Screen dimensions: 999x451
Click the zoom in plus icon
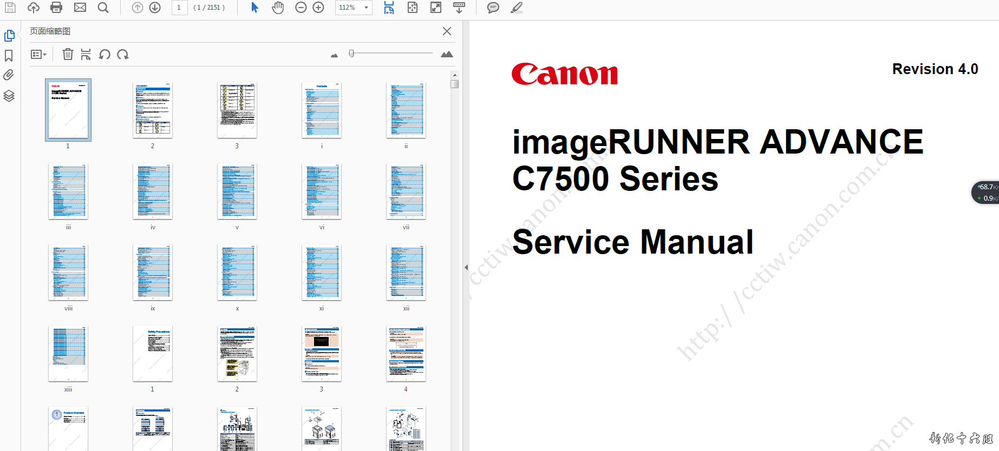(318, 8)
